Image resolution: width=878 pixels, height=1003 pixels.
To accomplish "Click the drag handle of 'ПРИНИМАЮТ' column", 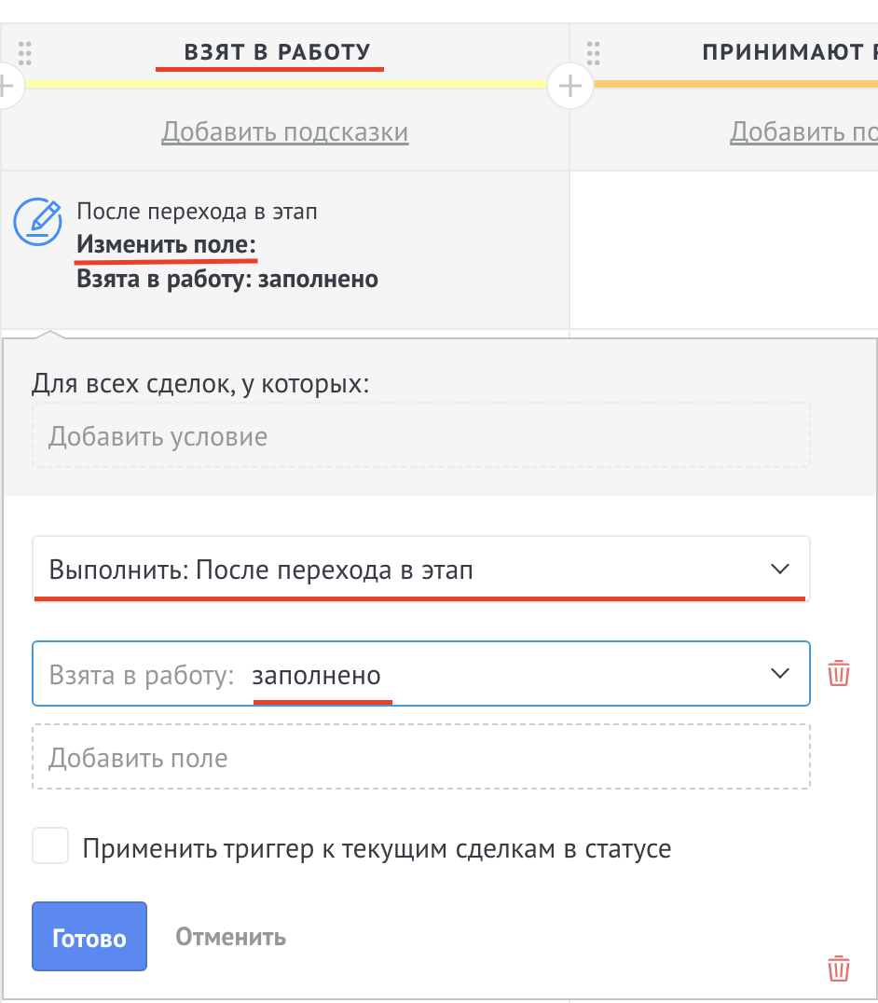I will 594,52.
